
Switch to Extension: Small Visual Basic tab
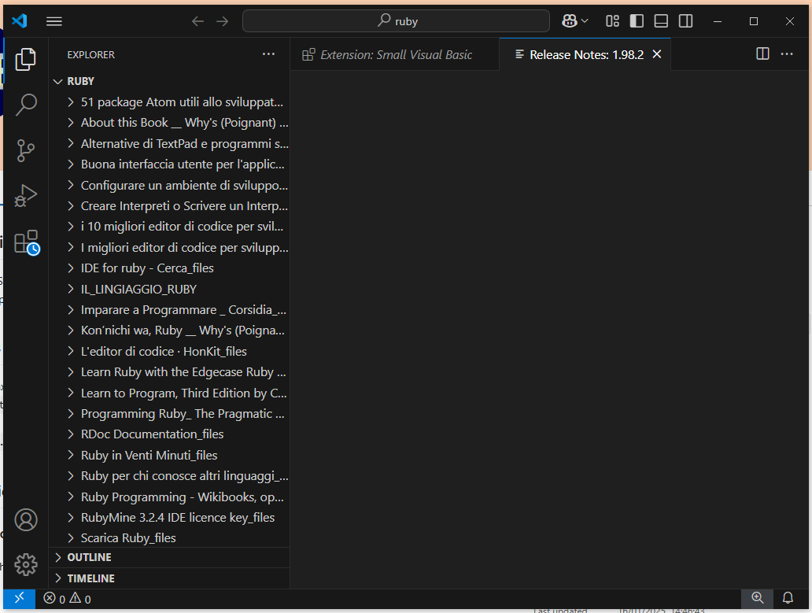tap(395, 54)
